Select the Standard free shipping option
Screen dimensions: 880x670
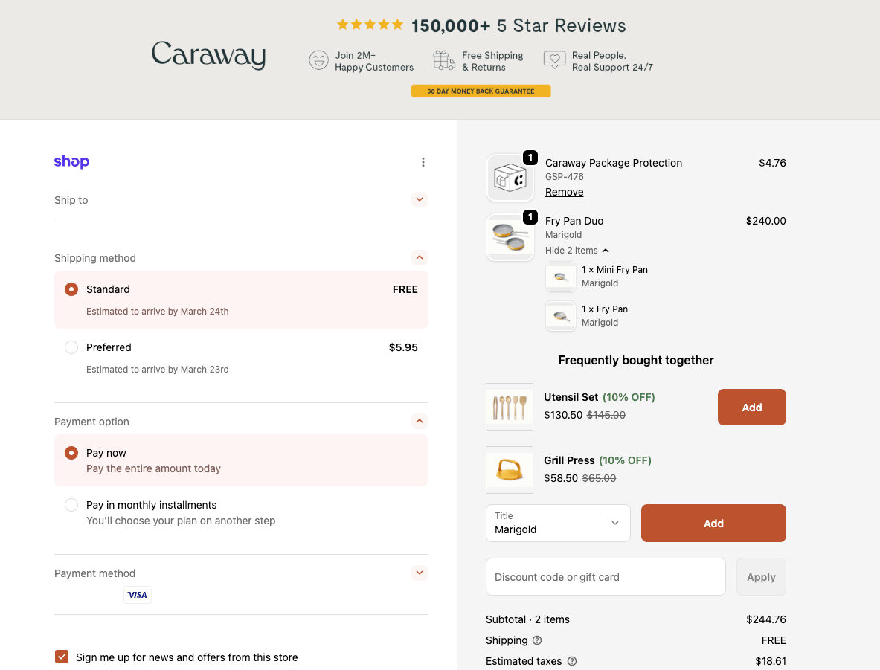tap(241, 300)
